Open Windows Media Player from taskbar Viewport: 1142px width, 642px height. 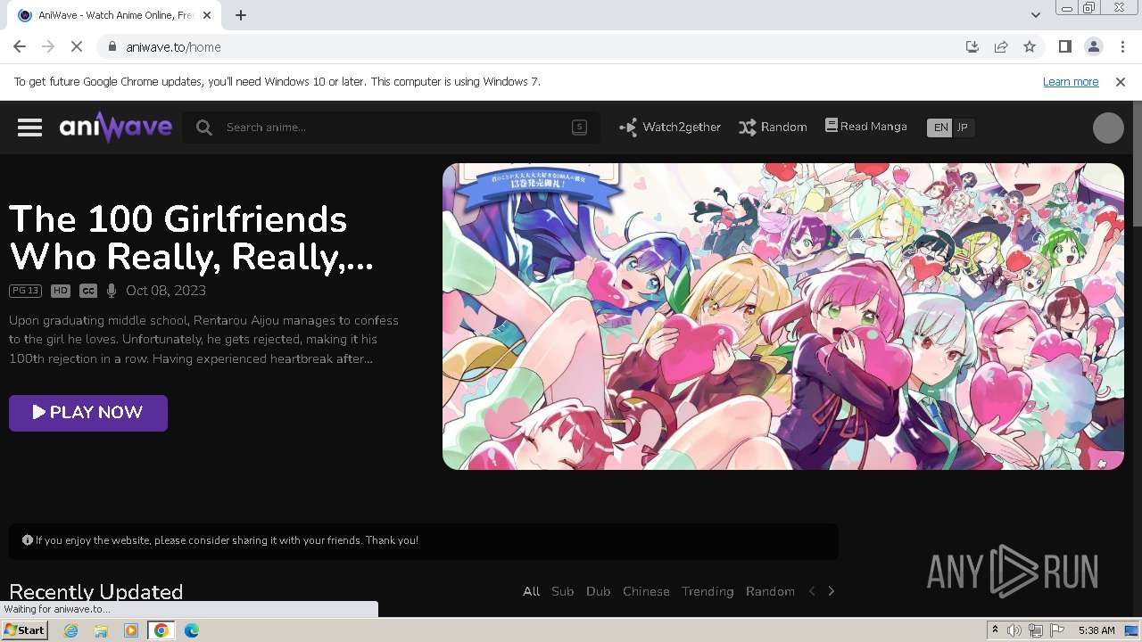[x=131, y=630]
